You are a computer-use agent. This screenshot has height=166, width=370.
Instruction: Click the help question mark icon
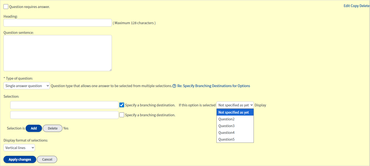click(x=174, y=86)
